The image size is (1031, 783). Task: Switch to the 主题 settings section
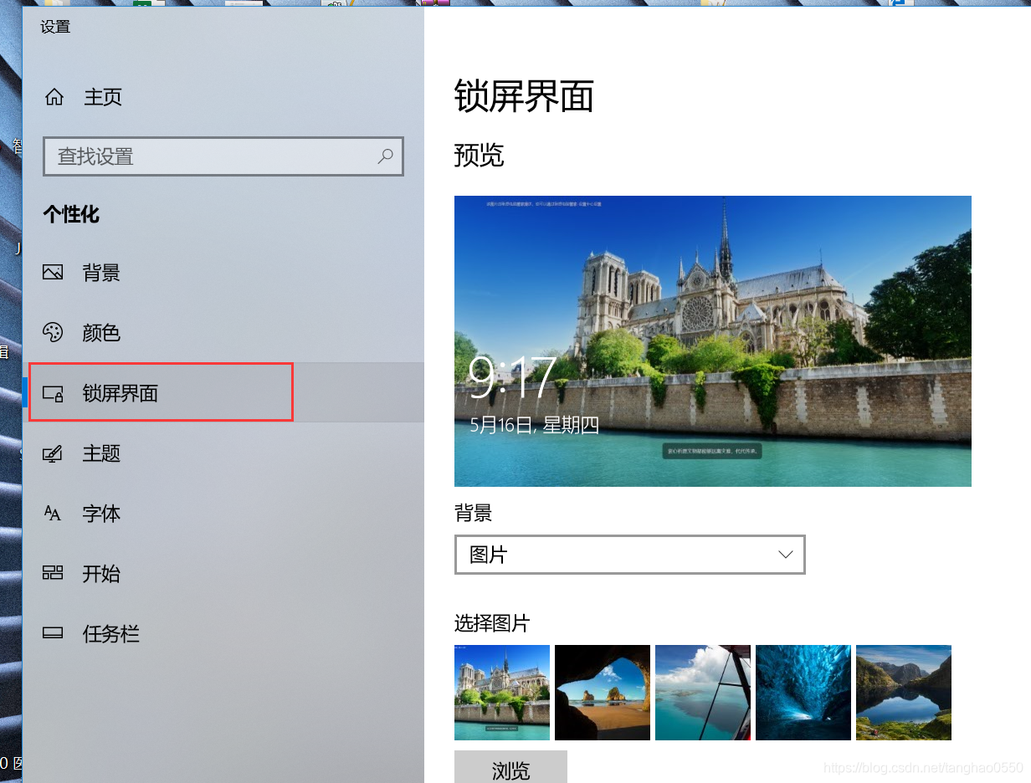click(x=101, y=453)
